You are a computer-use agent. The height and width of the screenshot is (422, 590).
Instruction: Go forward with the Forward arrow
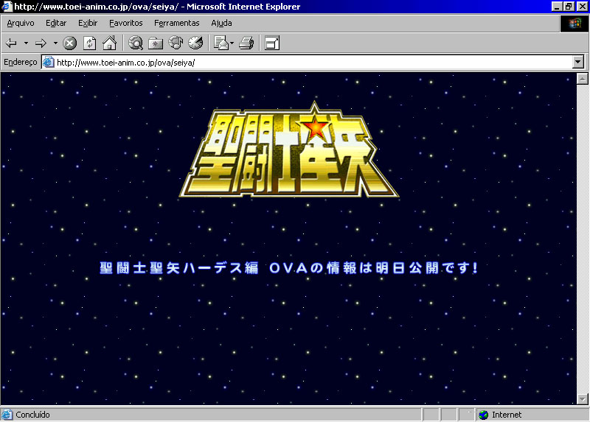41,43
